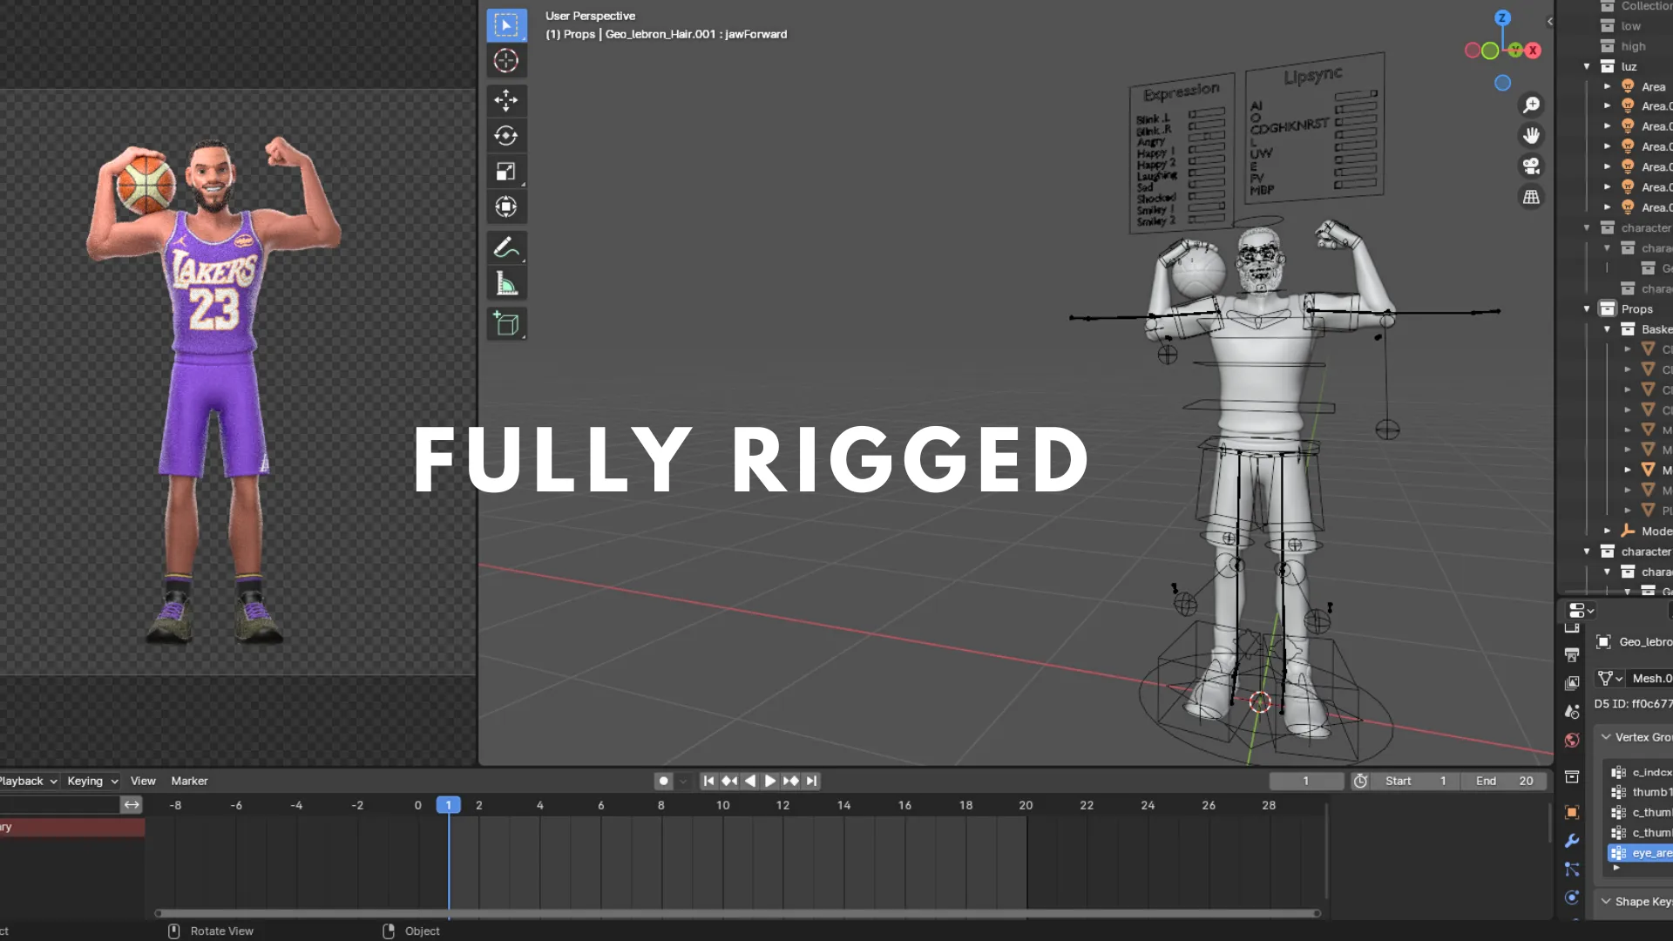Select the Transform tool
This screenshot has width=1673, height=941.
pyautogui.click(x=506, y=207)
